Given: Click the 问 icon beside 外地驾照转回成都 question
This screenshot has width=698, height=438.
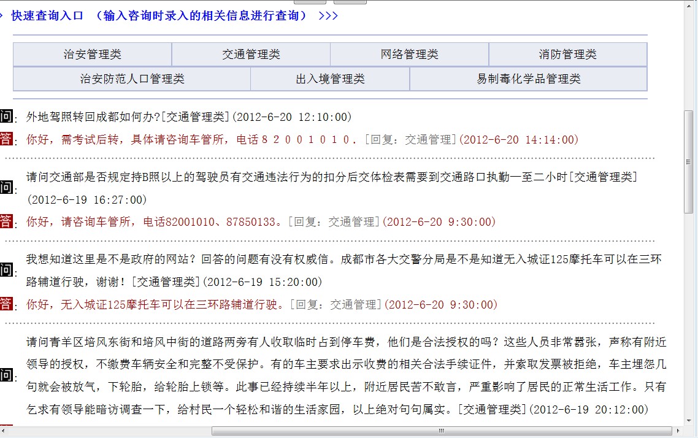Looking at the screenshot, I should 6,117.
